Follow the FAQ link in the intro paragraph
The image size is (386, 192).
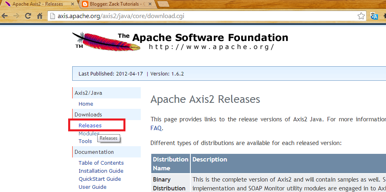[156, 128]
